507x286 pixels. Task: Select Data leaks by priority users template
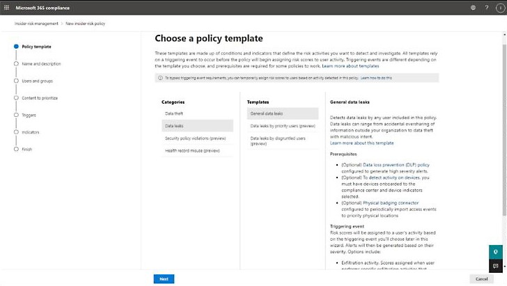click(x=283, y=126)
